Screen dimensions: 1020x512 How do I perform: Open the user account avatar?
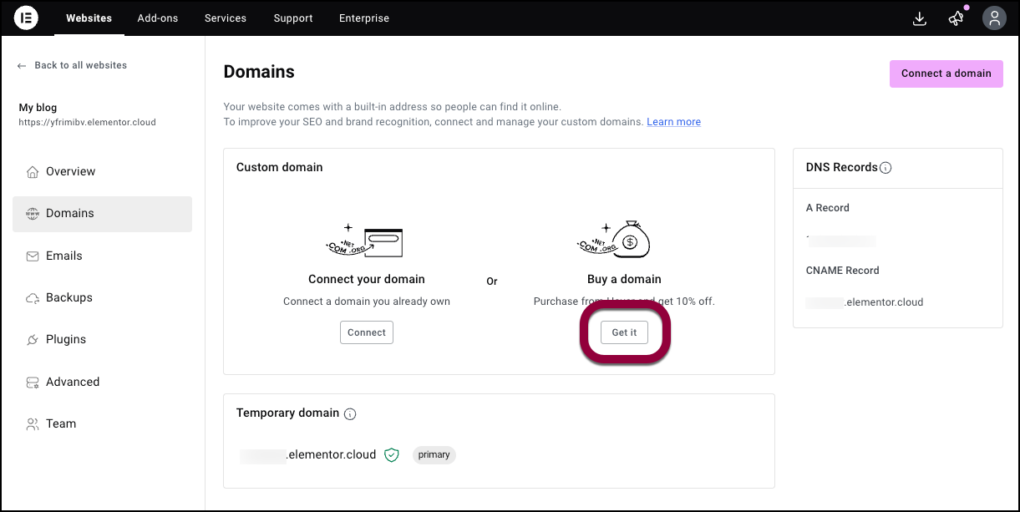[994, 18]
